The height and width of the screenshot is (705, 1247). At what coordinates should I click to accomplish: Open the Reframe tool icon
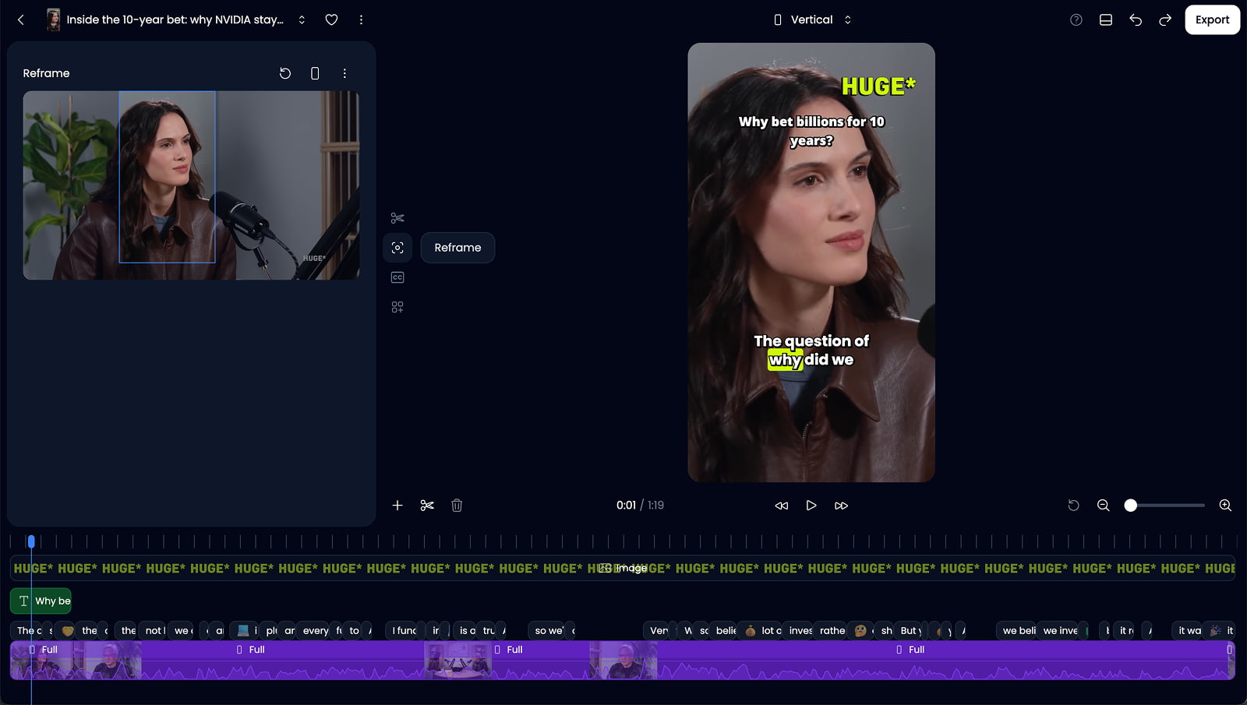tap(397, 247)
